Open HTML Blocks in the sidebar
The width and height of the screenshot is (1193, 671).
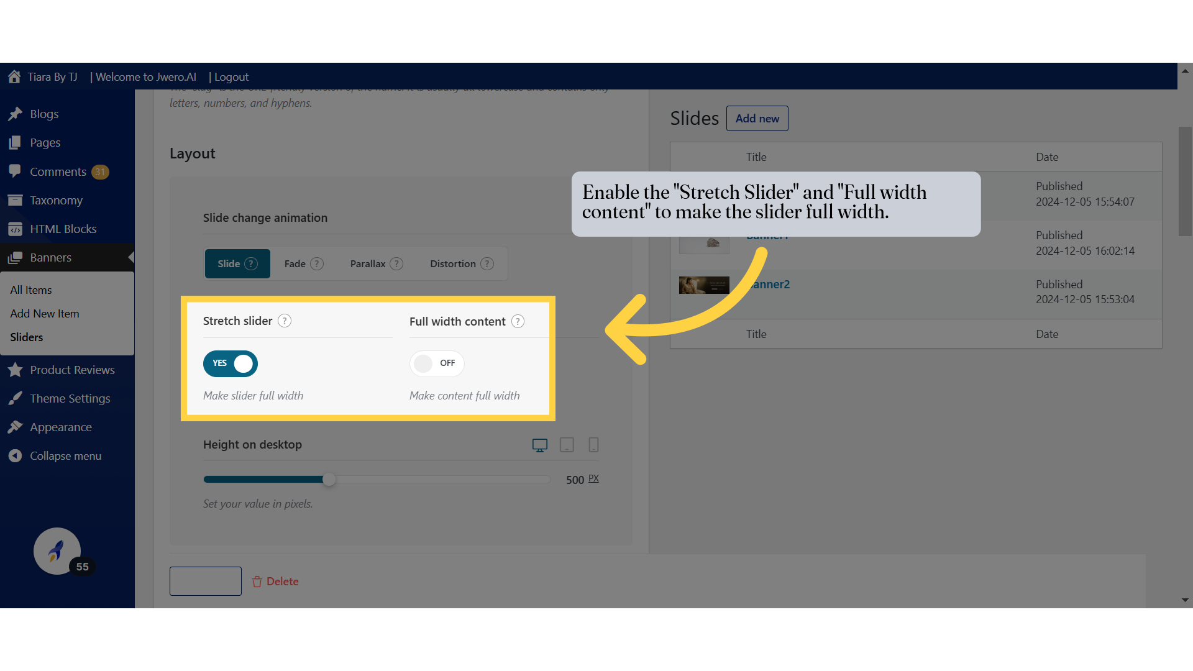coord(63,229)
